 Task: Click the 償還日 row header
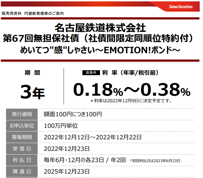click(x=22, y=172)
